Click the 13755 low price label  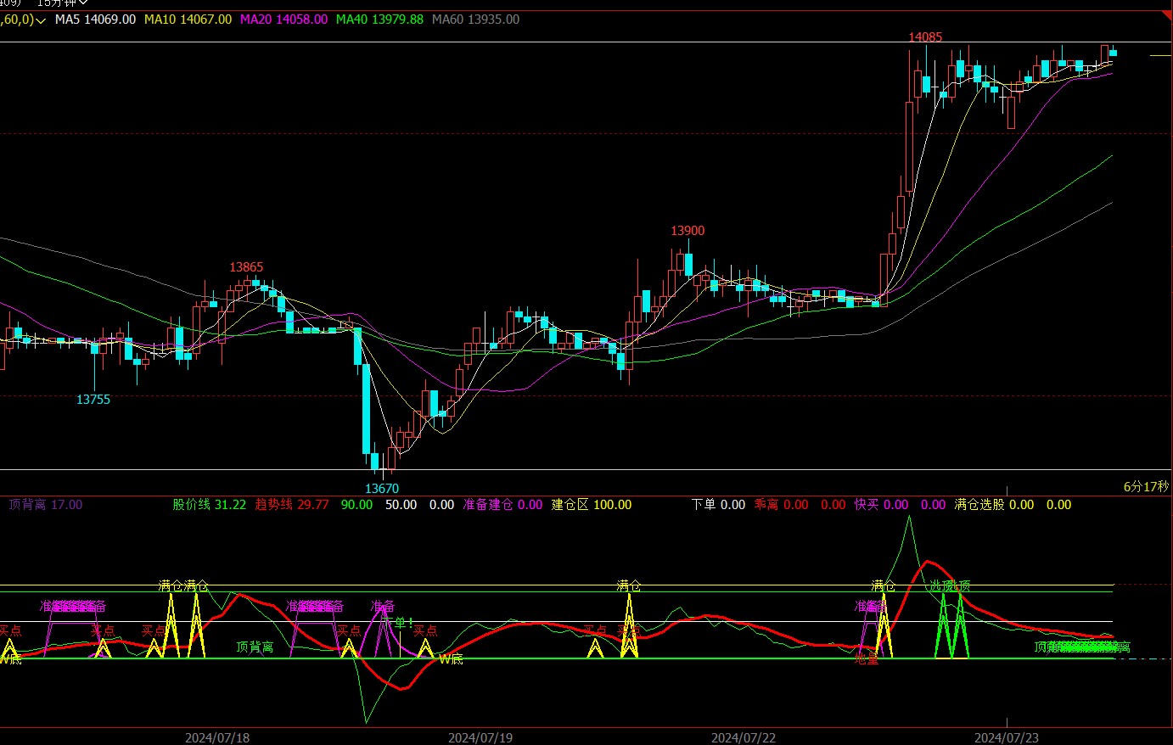93,400
